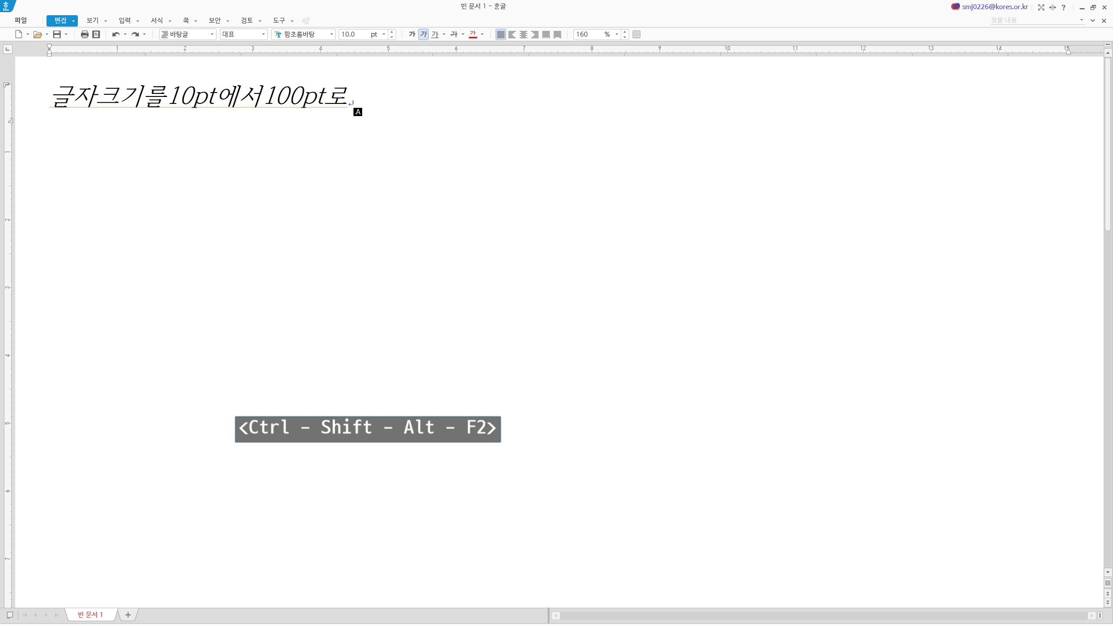
Task: Toggle underline formatting button
Action: pos(435,34)
